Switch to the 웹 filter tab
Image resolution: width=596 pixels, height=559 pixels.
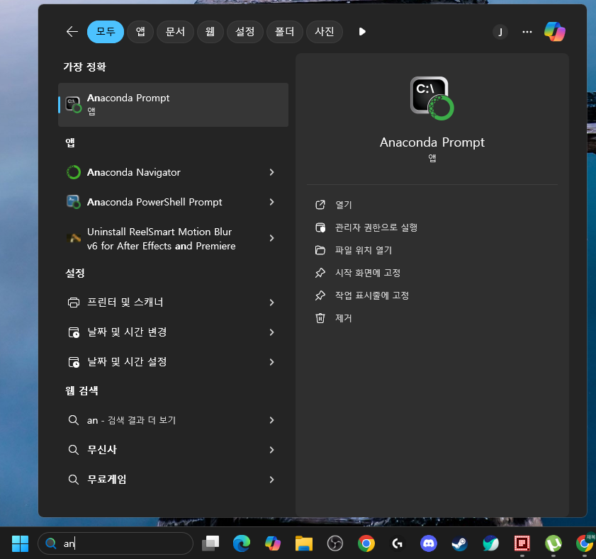pyautogui.click(x=210, y=32)
